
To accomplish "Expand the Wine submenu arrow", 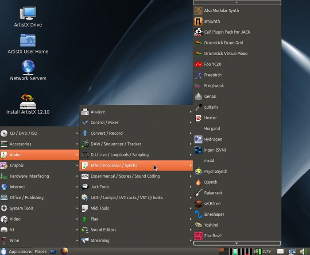I will (x=77, y=240).
